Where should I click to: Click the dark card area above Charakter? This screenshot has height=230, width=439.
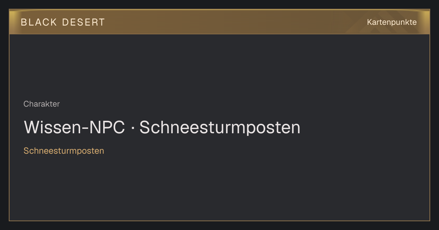tap(219, 66)
